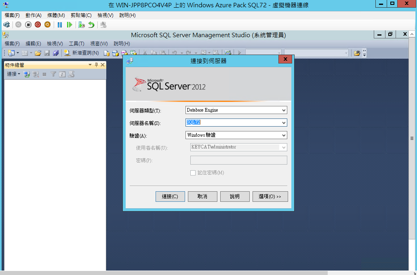This screenshot has height=275, width=417.
Task: Revert the VM using the green arrow icon
Action: click(91, 25)
